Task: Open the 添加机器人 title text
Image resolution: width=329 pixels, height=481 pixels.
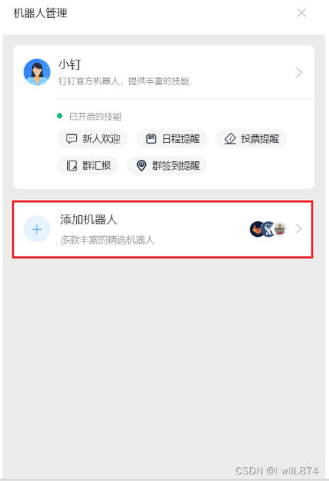Action: tap(89, 220)
